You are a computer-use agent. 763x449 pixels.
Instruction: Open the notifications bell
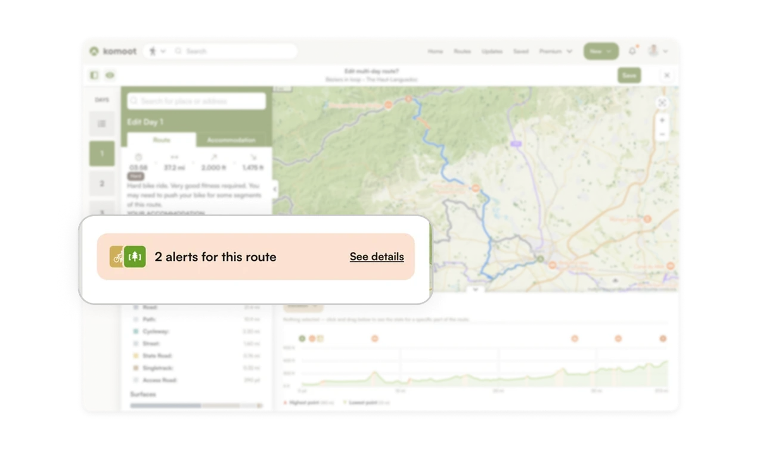632,51
